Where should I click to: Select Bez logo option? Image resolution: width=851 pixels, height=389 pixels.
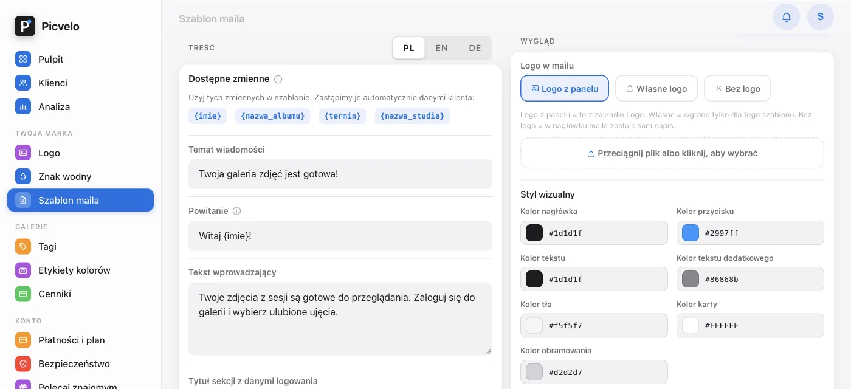coord(737,88)
